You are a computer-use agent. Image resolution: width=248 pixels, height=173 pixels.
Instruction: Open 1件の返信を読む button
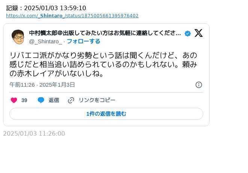(106, 114)
